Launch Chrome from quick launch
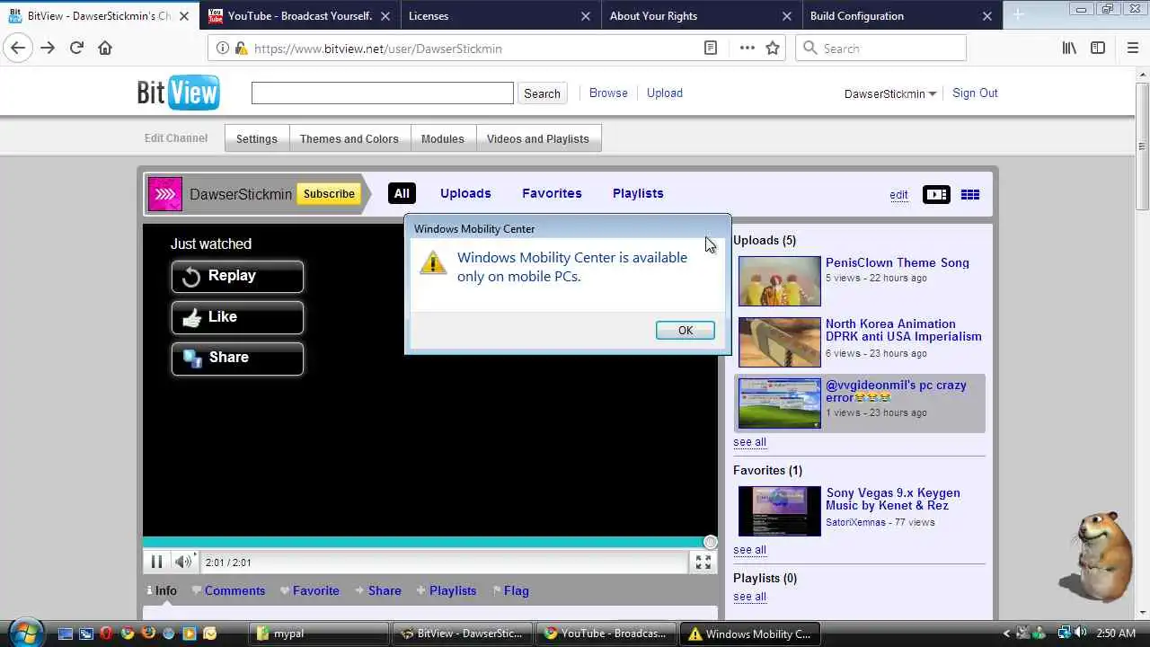Screen dimensions: 1150x647 click(128, 634)
